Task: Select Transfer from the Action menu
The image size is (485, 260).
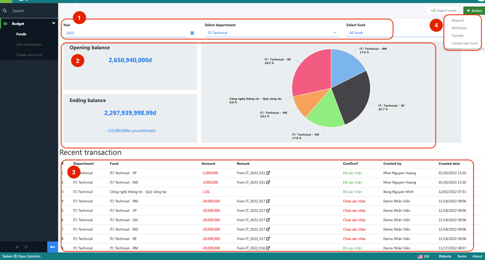Action: [x=458, y=36]
